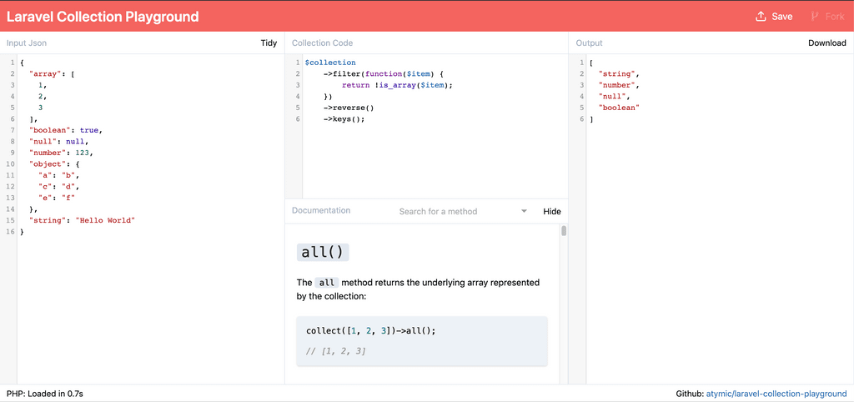
Task: Open the method search dropdown arrow
Action: click(524, 211)
